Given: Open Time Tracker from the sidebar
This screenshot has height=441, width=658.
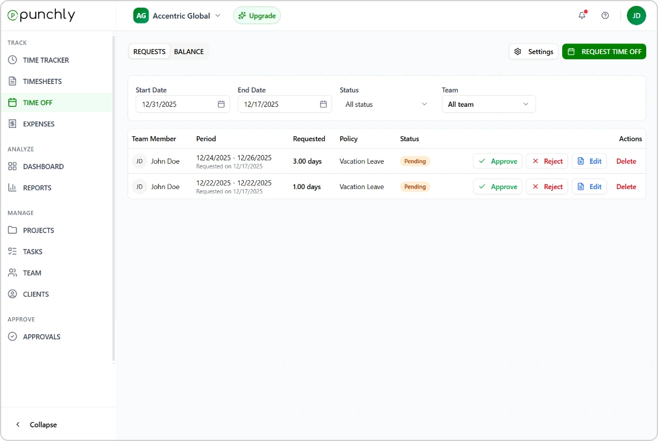Looking at the screenshot, I should tap(46, 60).
